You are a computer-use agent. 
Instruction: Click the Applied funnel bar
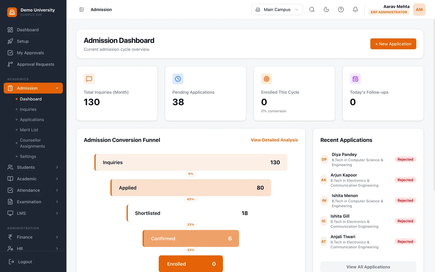(191, 188)
